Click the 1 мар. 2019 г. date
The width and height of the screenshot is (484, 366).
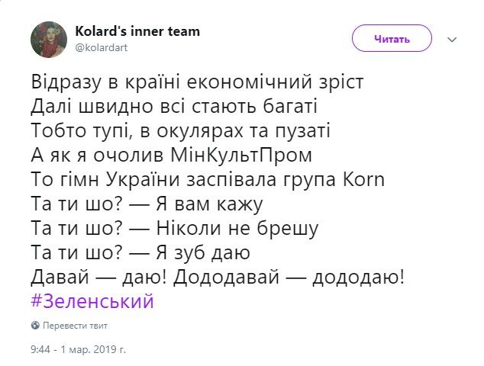click(x=93, y=349)
